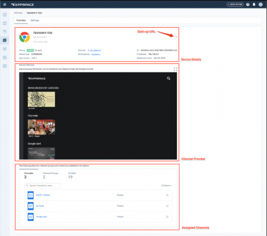Click the search channels by name field
The width and height of the screenshot is (267, 236).
[42, 186]
